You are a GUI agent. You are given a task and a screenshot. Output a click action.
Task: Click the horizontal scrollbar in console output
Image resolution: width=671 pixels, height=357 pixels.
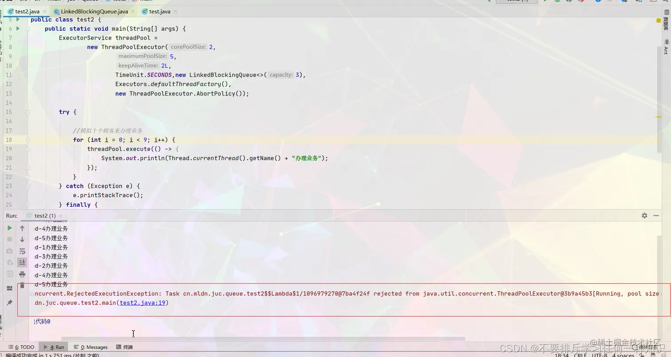coord(263,339)
